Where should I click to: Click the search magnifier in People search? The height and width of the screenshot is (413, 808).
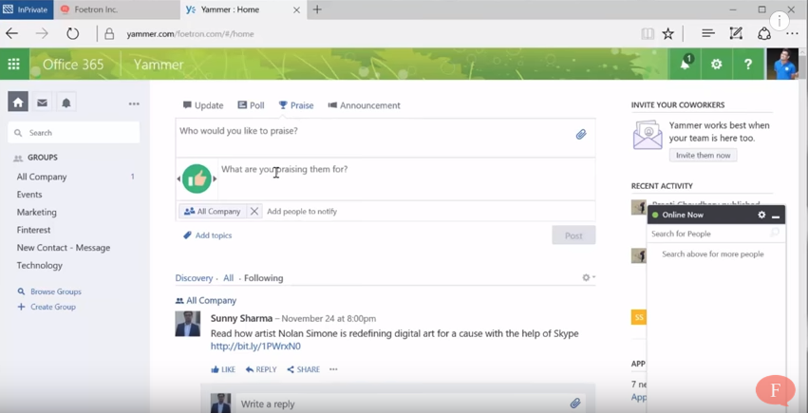tap(775, 234)
